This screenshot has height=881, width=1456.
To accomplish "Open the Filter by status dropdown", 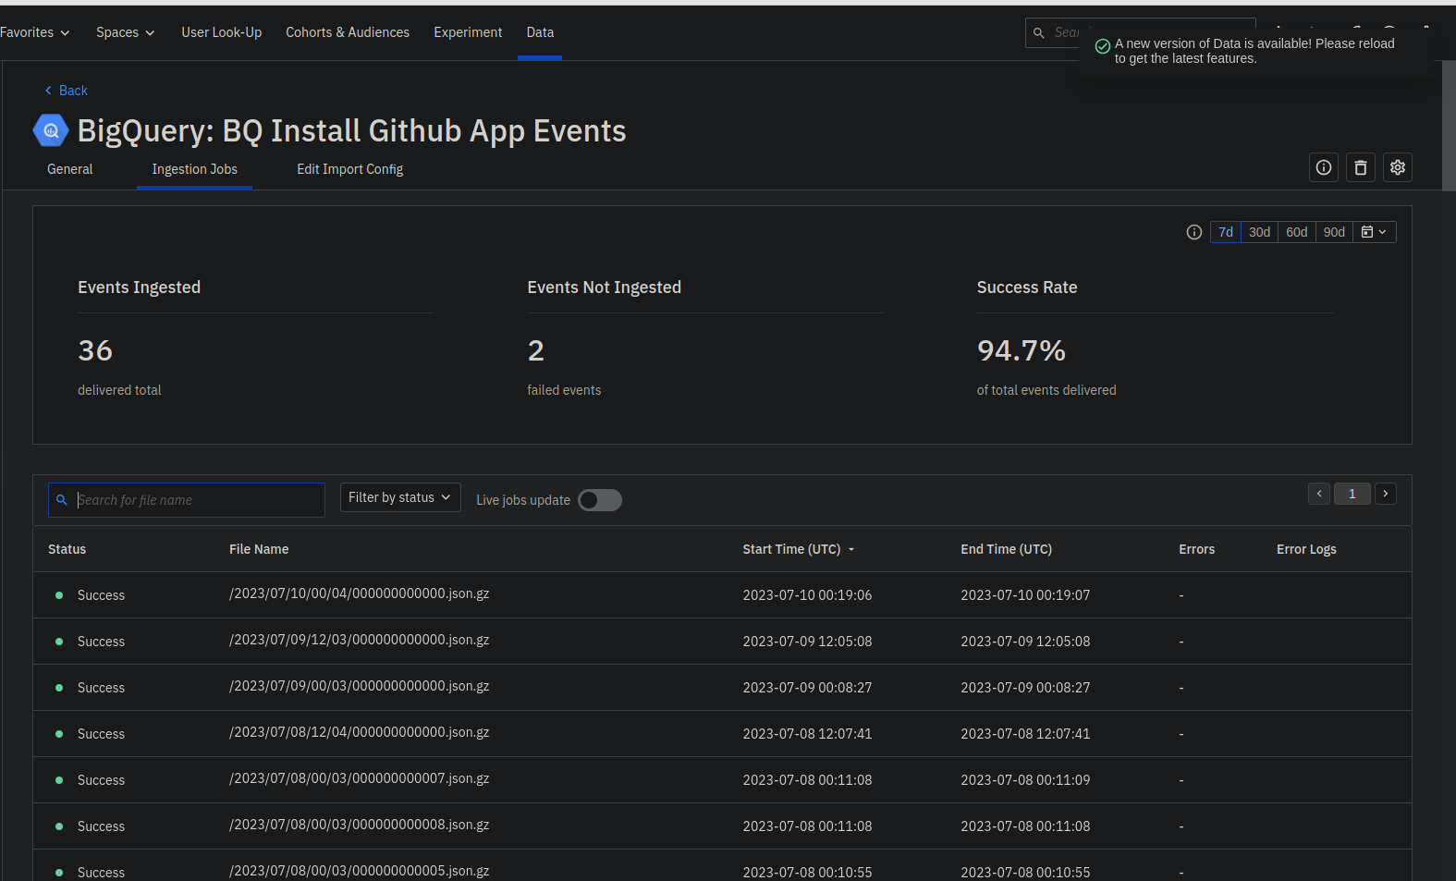I will [x=400, y=497].
